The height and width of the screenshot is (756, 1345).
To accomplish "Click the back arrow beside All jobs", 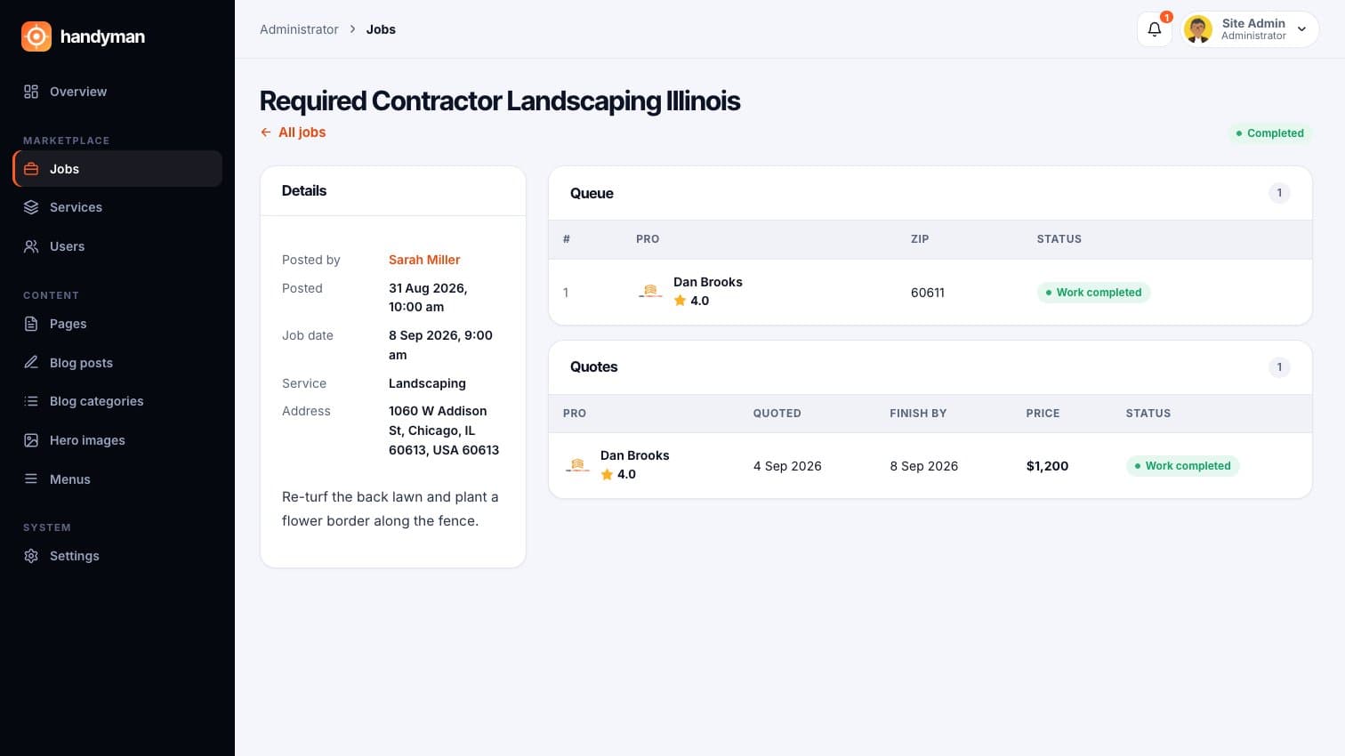I will [265, 133].
